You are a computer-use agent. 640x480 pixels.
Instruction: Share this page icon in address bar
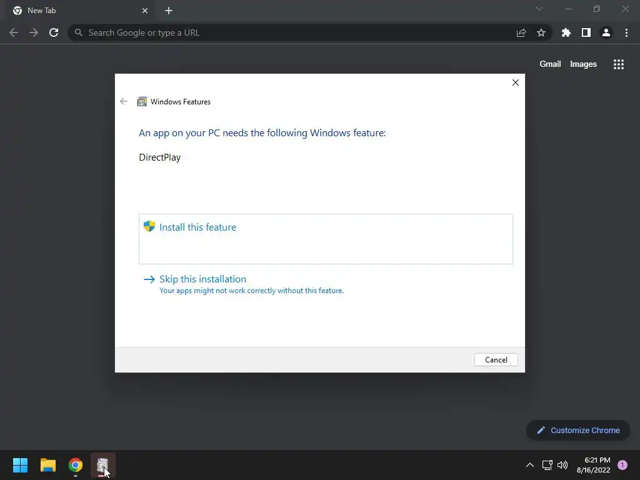pos(521,32)
